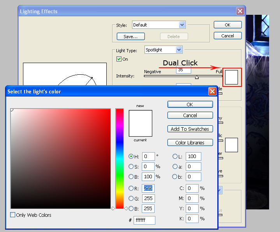Select the L lightness radio button
The width and height of the screenshot is (280, 232).
tap(175, 156)
